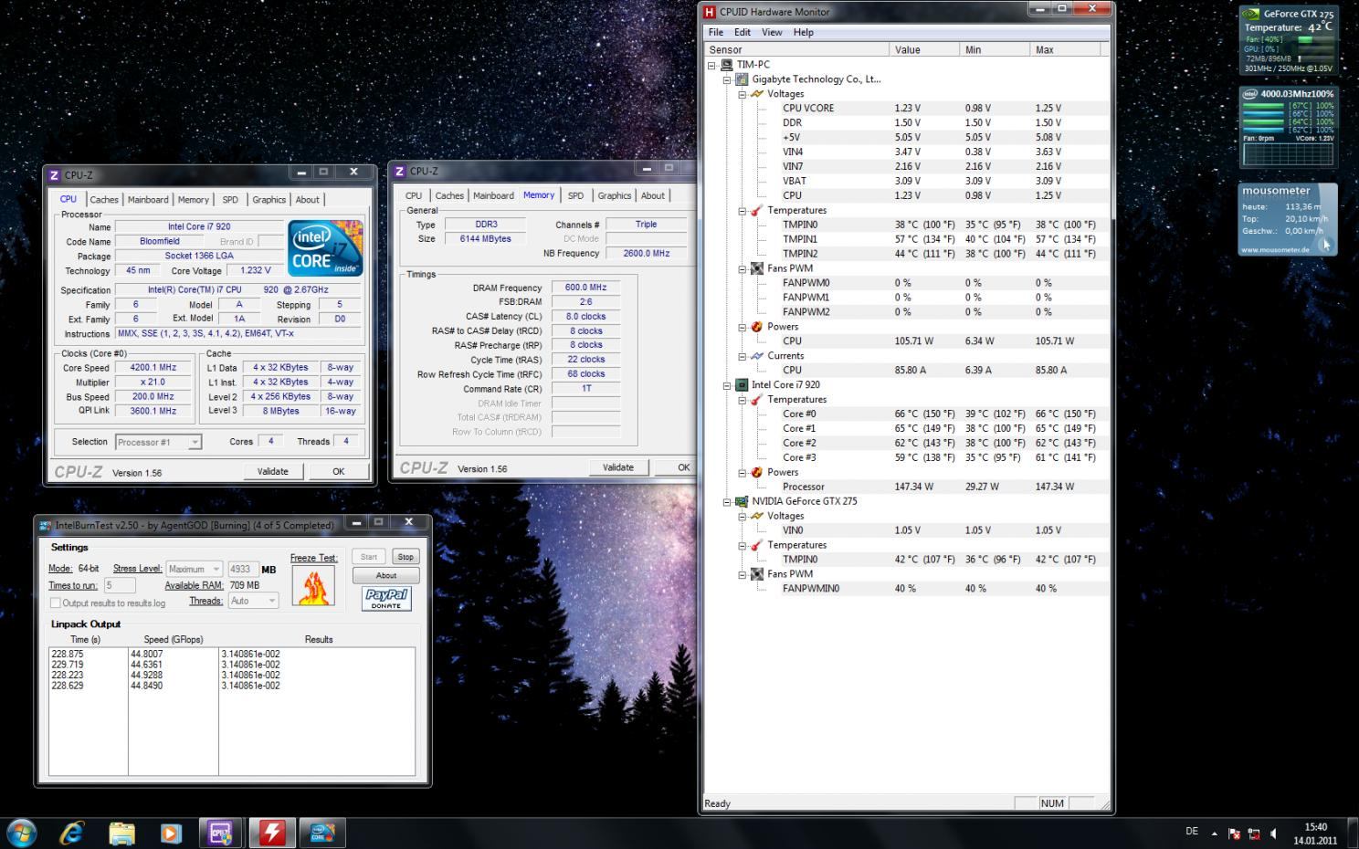The width and height of the screenshot is (1359, 849).
Task: Click the Max column header in Hardware Monitor
Action: click(x=1066, y=49)
